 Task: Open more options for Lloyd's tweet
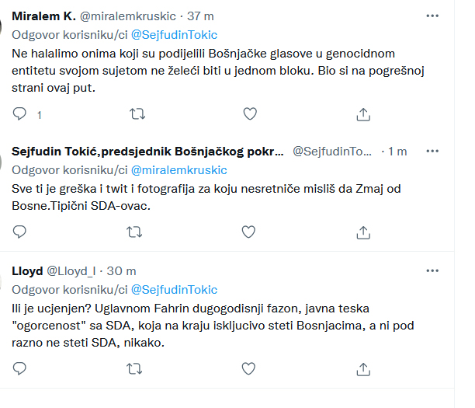click(432, 270)
